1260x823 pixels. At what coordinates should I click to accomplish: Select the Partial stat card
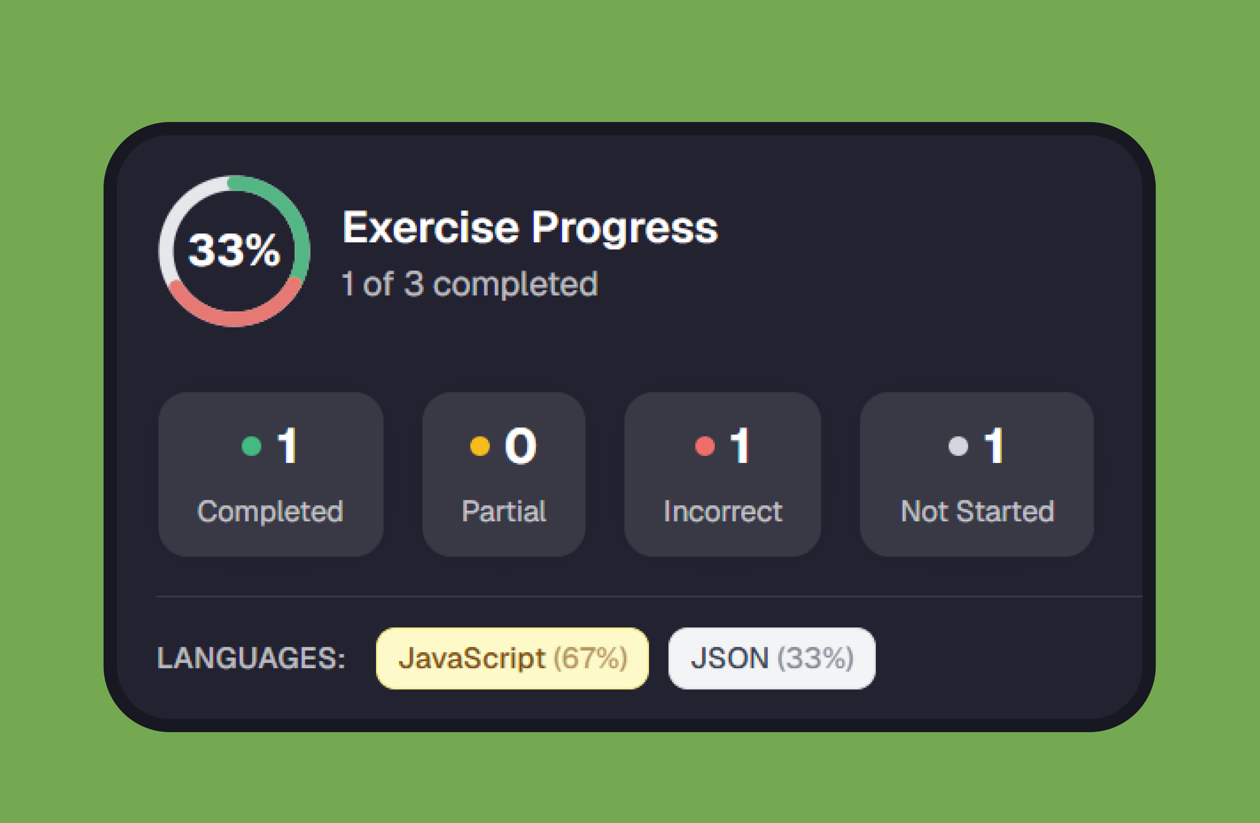504,474
